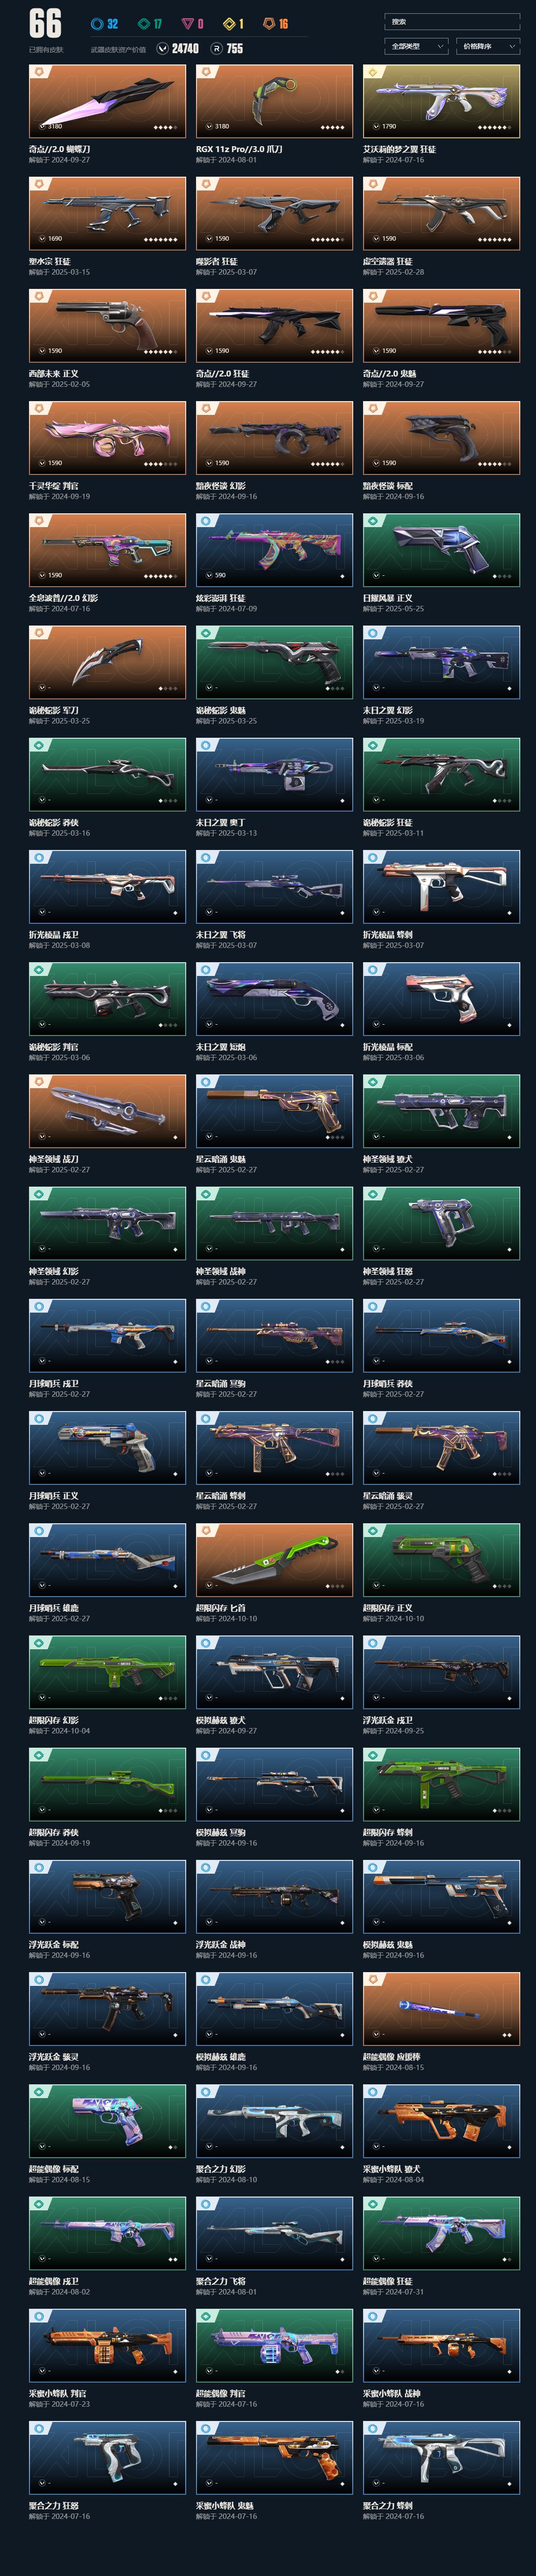Viewport: 536px width, 2576px height.
Task: Select the purple butterfly knife skin thumbnail
Action: [x=108, y=101]
